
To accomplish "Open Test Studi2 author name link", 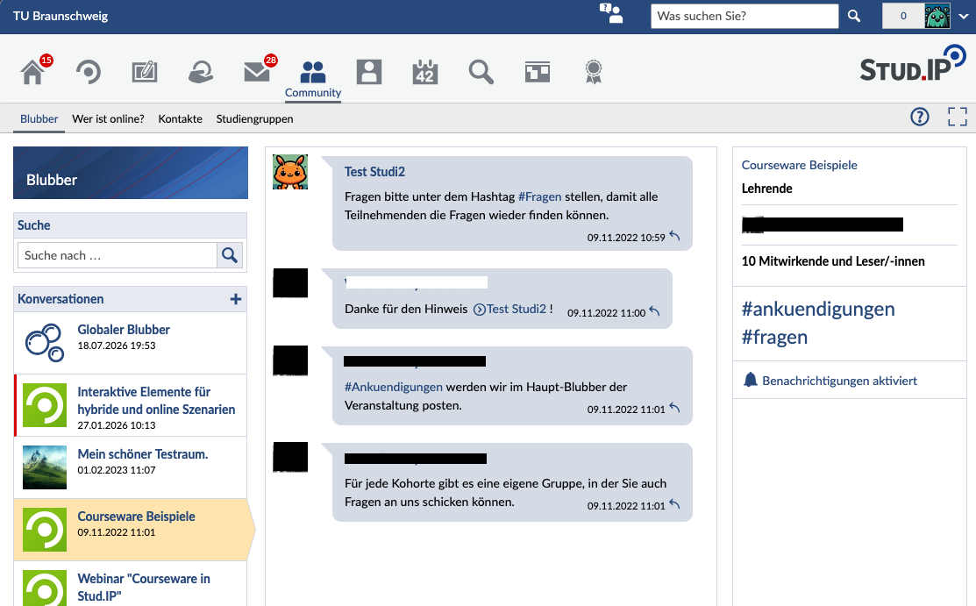I will (374, 172).
